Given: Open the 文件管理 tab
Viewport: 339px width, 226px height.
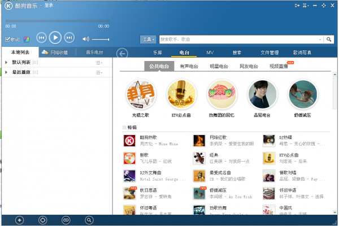Looking at the screenshot, I should click(270, 53).
